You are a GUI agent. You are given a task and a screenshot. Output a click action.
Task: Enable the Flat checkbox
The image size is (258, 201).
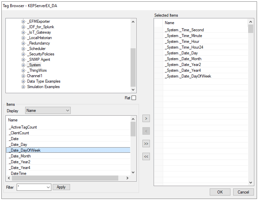coord(134,98)
